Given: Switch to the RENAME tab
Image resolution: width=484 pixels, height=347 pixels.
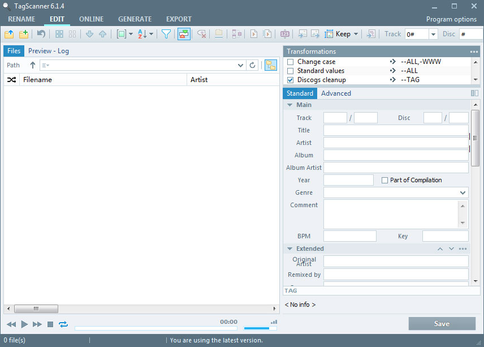Looking at the screenshot, I should coord(21,19).
